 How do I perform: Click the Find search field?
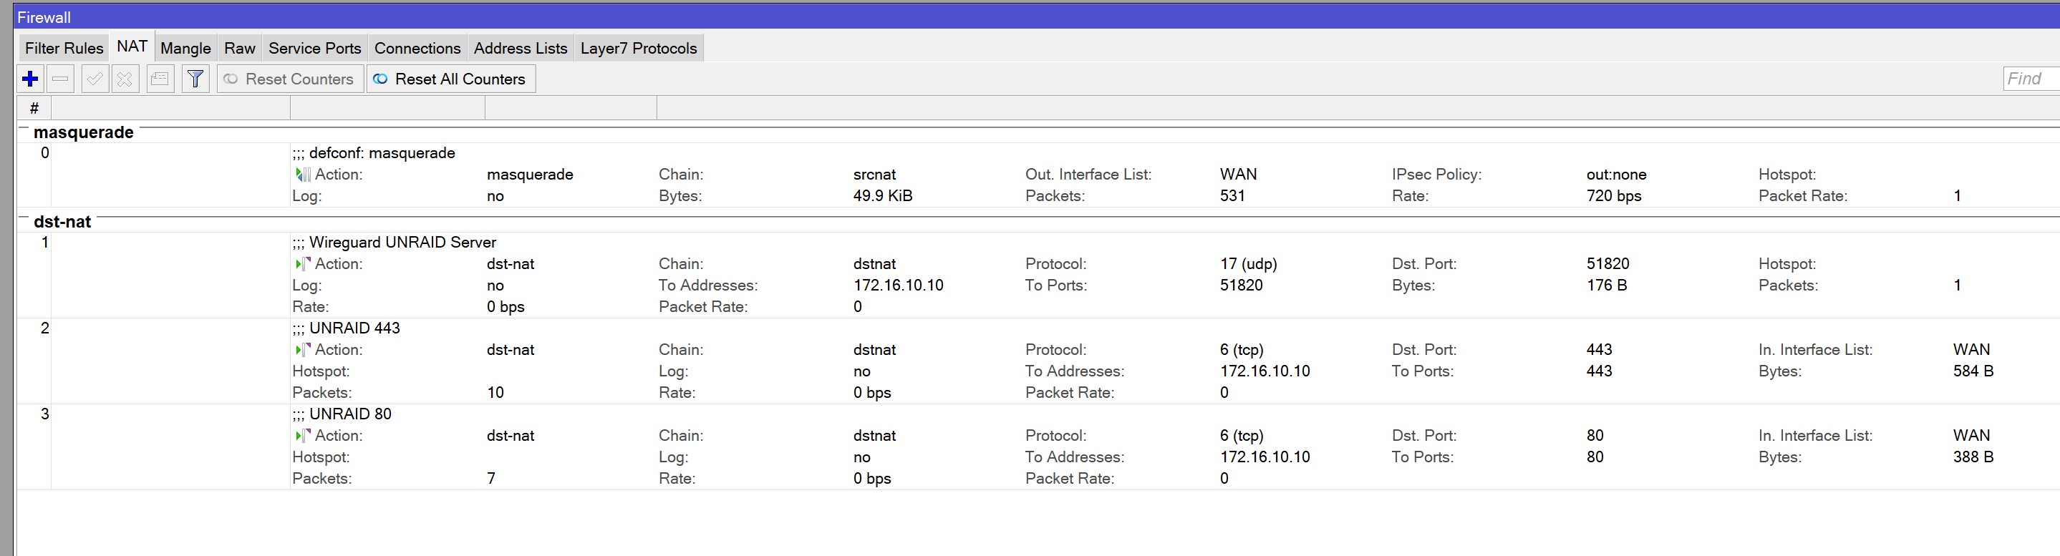click(x=2031, y=78)
